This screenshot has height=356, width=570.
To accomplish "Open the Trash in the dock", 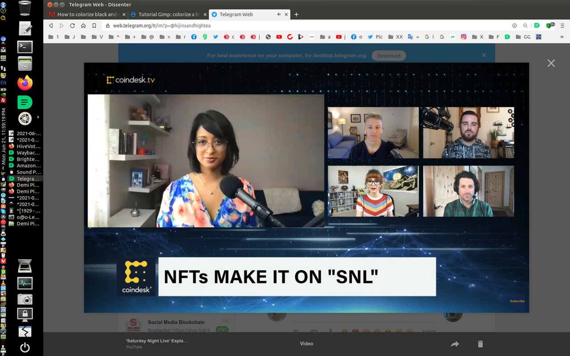I will pyautogui.click(x=25, y=8).
